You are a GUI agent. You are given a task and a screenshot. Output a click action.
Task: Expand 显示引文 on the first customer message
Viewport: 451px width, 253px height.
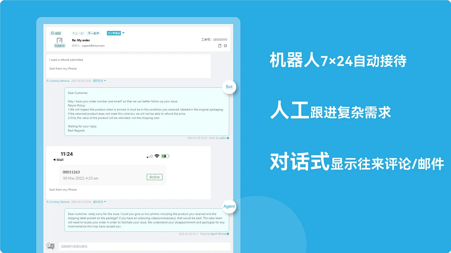(x=99, y=81)
